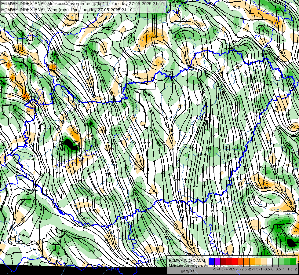Image resolution: width=299 pixels, height=275 pixels.
Task: Select the '0' legend scale value
Action: tap(272, 269)
